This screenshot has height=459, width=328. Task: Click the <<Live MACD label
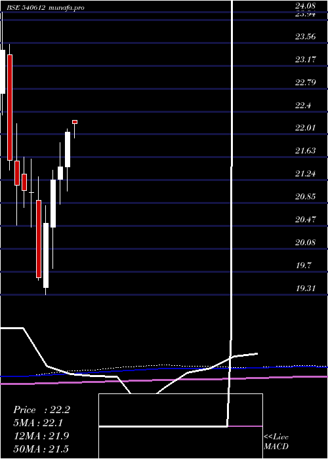pos(276,441)
